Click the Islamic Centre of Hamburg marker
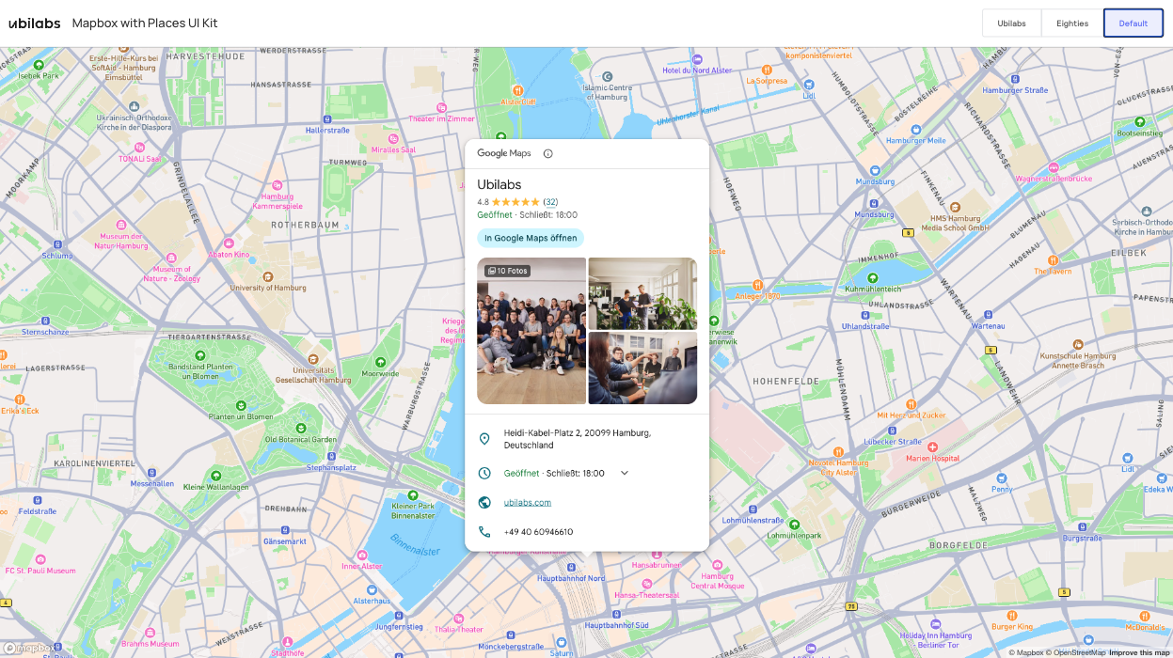 pyautogui.click(x=608, y=76)
